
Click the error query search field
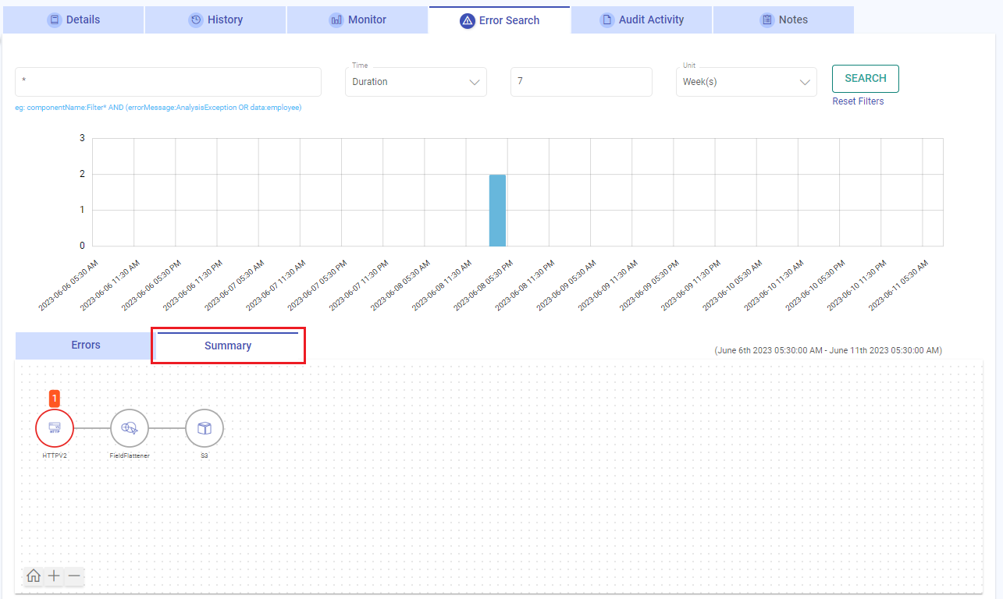tap(168, 82)
